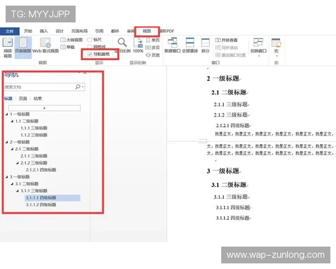Jump to '1.1.2 三级标题' in navigation
Screen dimensions: 336x269
click(34, 135)
